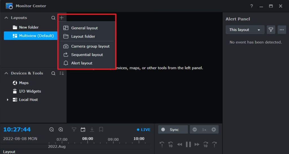Click the sort icon in Devices & Tools
The image size is (289, 154).
click(x=62, y=73)
